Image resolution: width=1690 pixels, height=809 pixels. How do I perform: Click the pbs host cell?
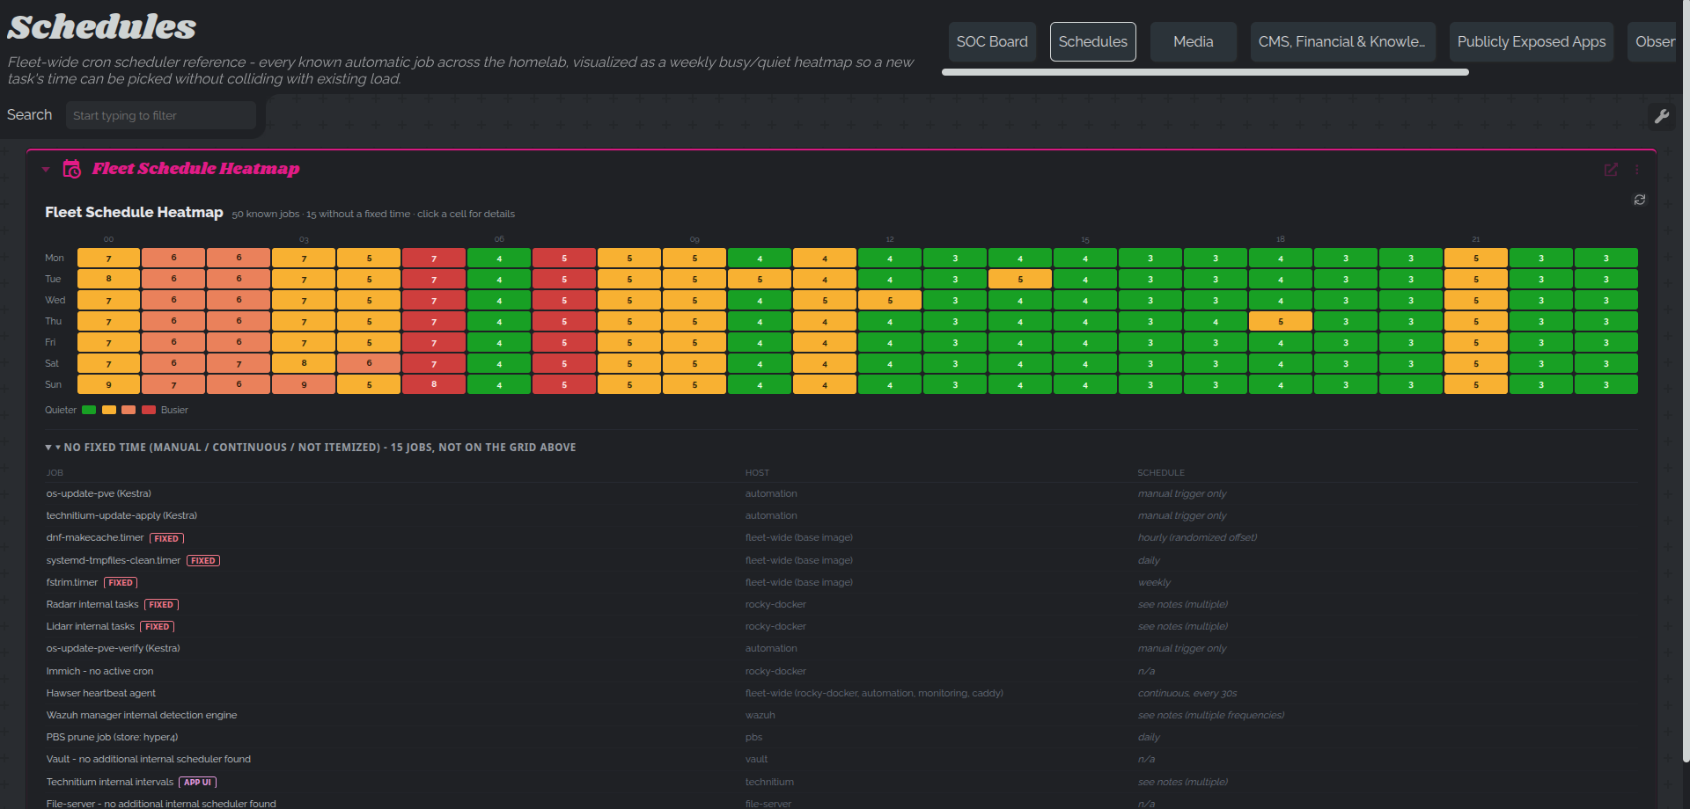[753, 737]
